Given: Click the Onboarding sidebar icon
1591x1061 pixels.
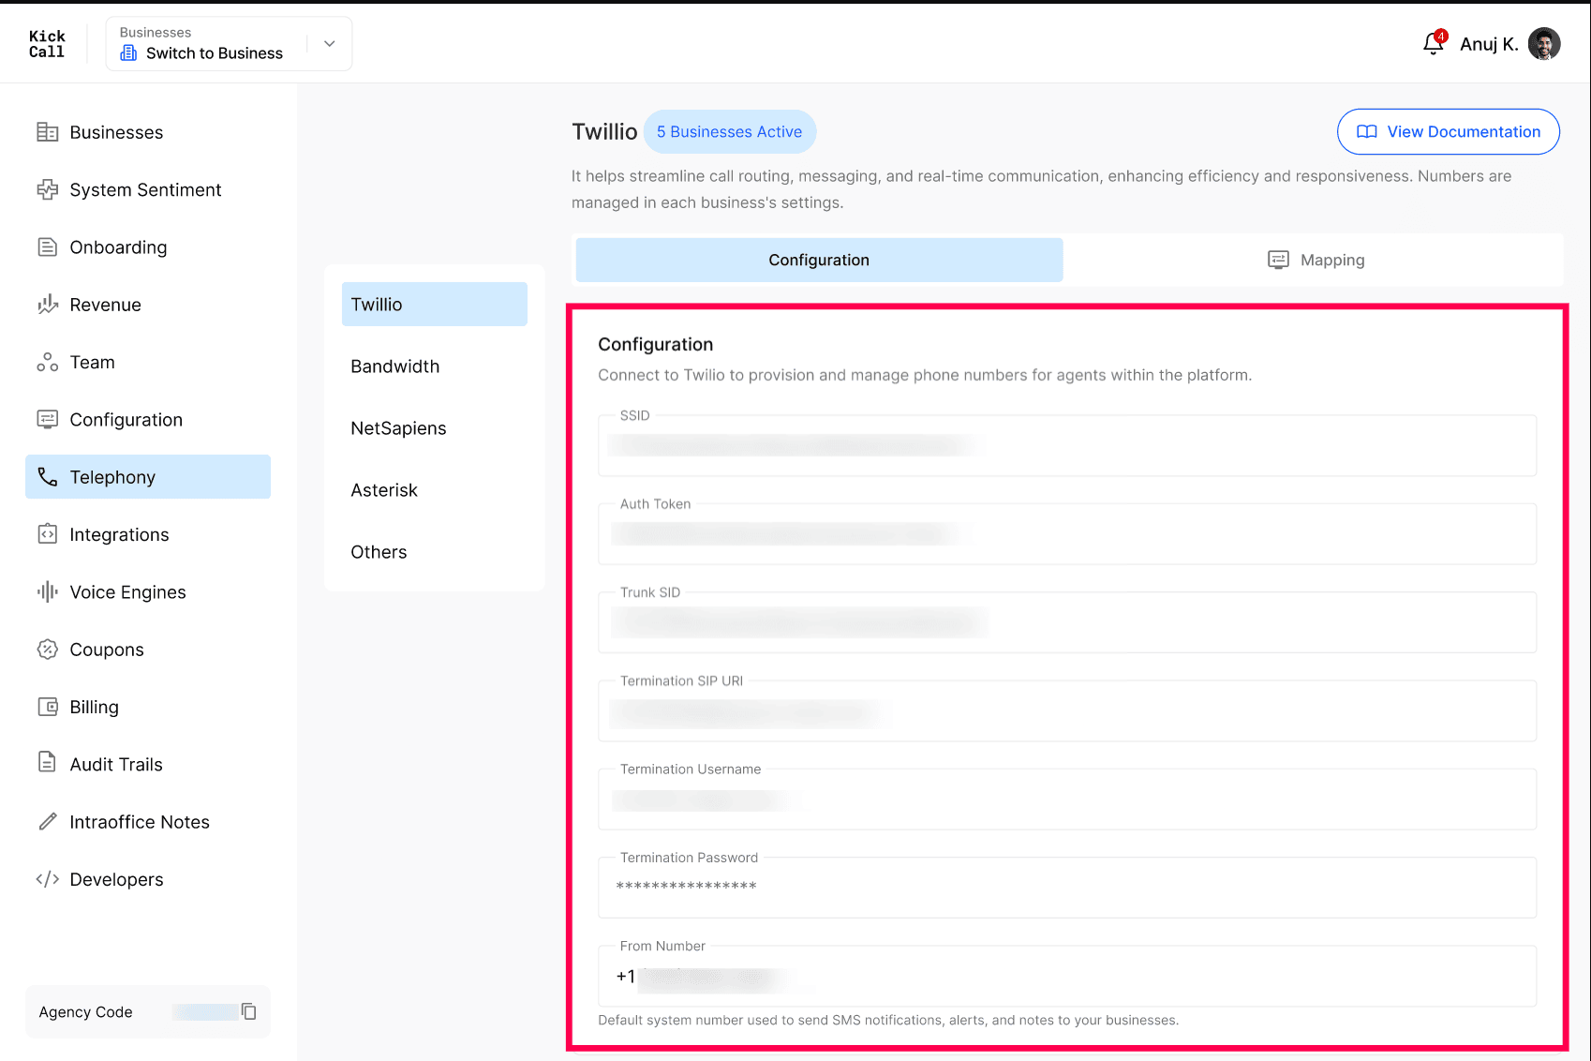Looking at the screenshot, I should [47, 247].
